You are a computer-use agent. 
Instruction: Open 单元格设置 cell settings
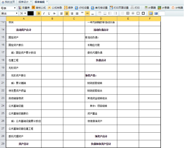99,8
